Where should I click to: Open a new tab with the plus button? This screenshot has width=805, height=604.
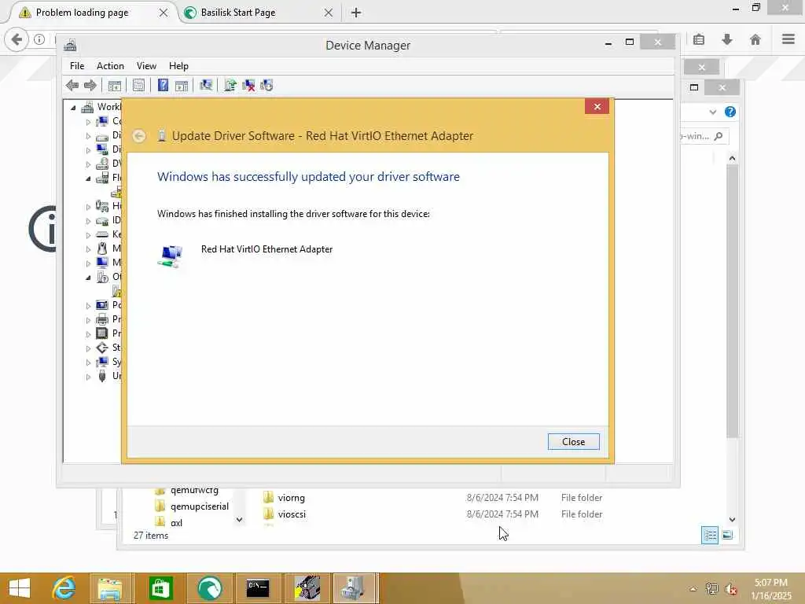(356, 13)
